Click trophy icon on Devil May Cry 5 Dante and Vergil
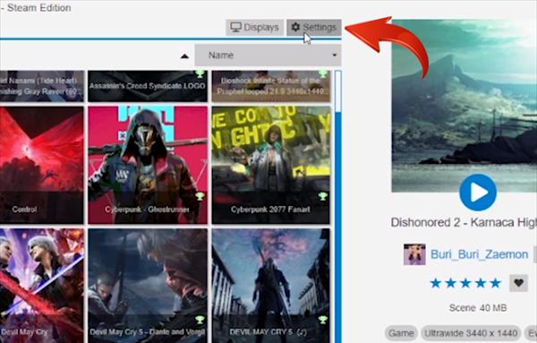Screen dimensions: 537x343 (x=200, y=320)
